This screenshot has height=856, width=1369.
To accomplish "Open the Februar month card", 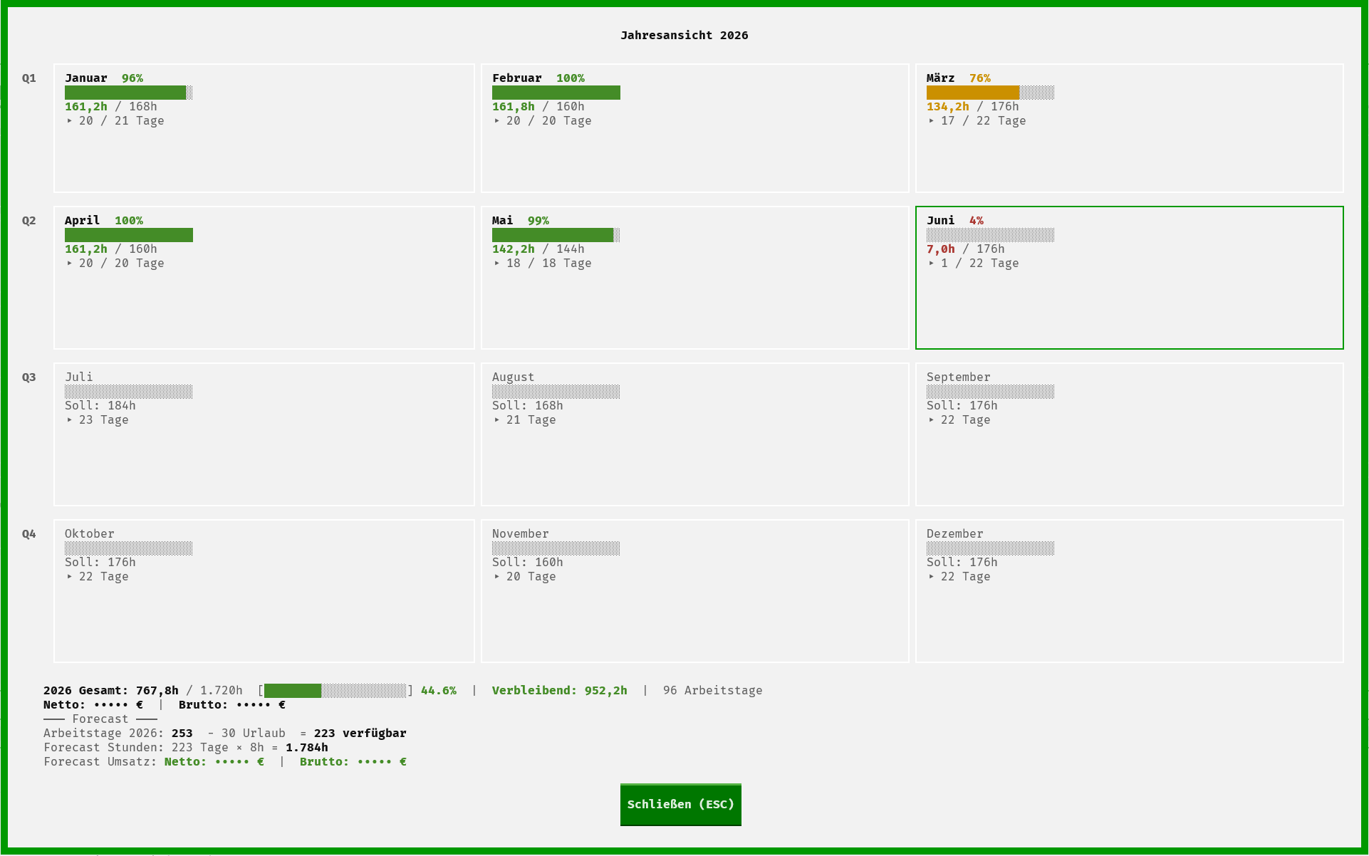I will click(695, 128).
